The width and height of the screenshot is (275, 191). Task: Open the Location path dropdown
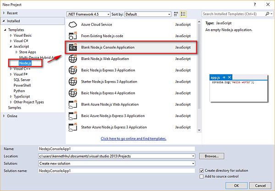click(x=193, y=156)
